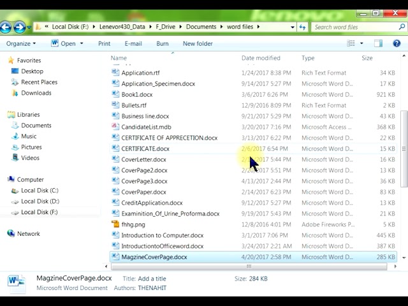Click Print in the toolbar
Viewport: 408px width, 306px height.
[x=104, y=43]
